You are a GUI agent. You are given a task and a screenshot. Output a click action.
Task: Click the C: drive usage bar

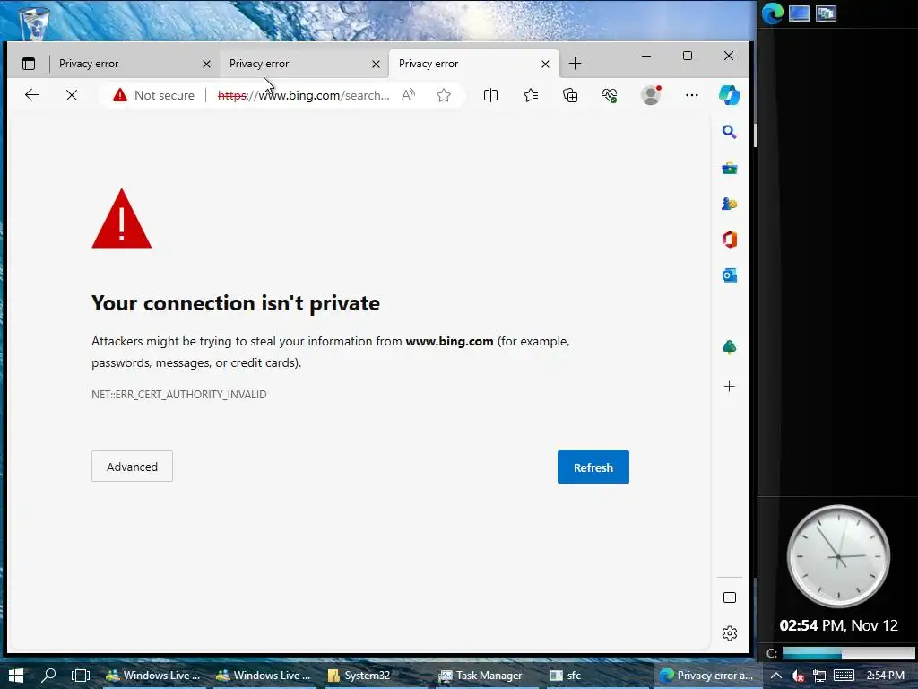pyautogui.click(x=848, y=653)
